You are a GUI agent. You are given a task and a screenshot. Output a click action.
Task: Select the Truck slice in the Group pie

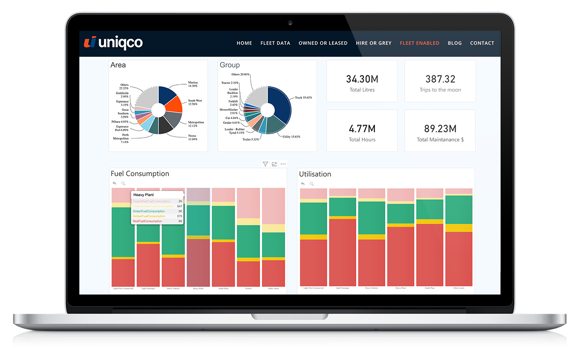tap(281, 99)
